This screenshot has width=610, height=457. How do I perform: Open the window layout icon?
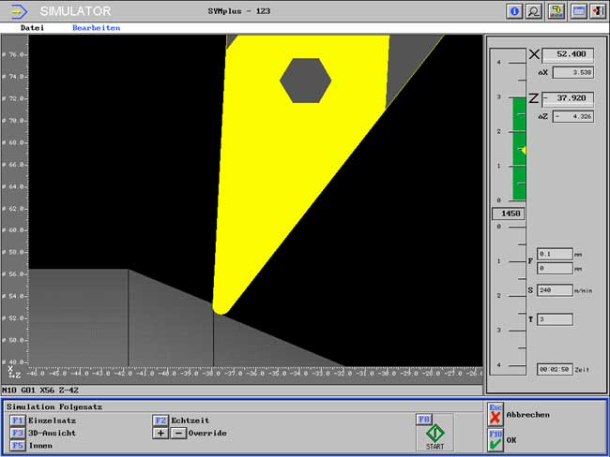pyautogui.click(x=578, y=11)
